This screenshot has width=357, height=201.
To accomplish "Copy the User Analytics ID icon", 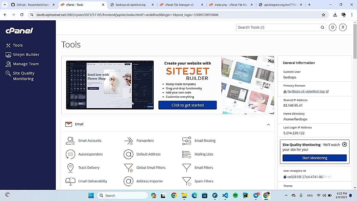I will click(285, 177).
